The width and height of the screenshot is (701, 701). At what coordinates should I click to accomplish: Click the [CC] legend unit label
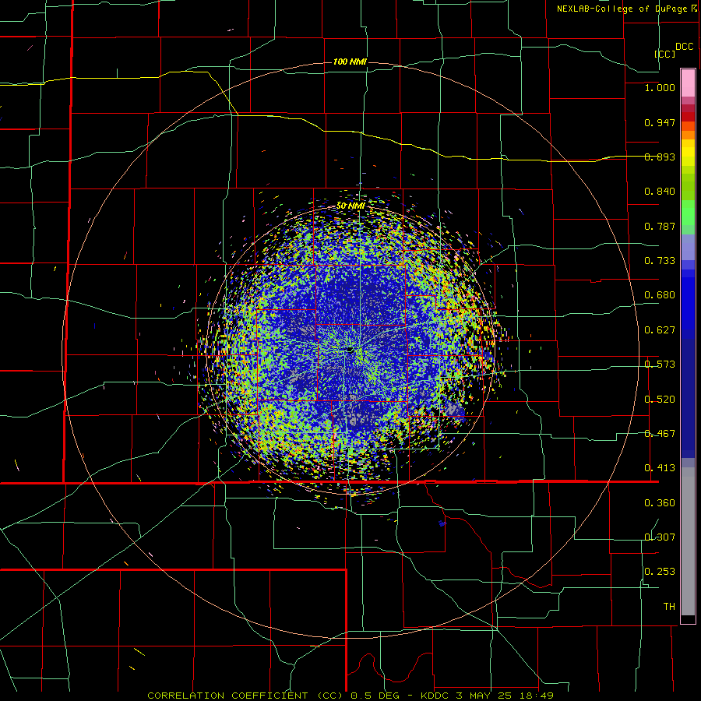tap(665, 54)
